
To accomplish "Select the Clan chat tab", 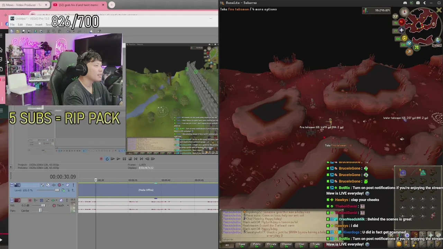I will coord(301,245).
